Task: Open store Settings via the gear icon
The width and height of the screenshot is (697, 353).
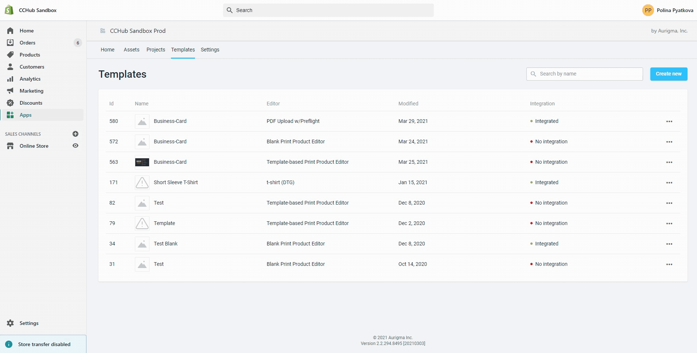Action: (11, 323)
